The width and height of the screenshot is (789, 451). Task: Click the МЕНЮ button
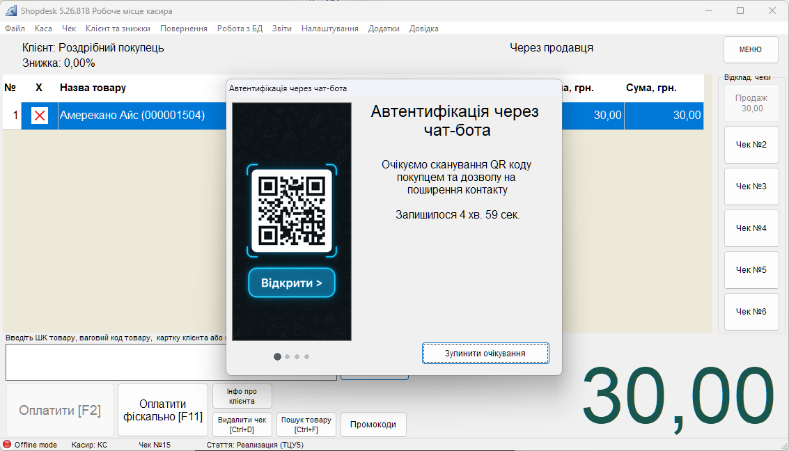pyautogui.click(x=751, y=49)
